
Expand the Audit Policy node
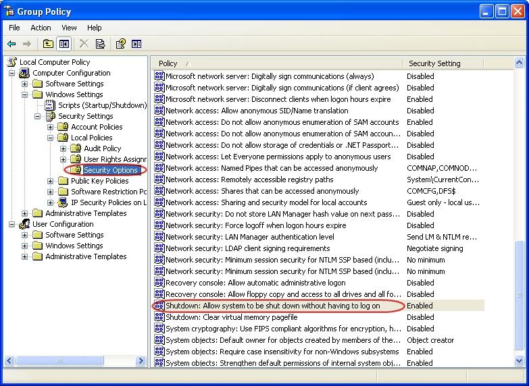point(63,148)
